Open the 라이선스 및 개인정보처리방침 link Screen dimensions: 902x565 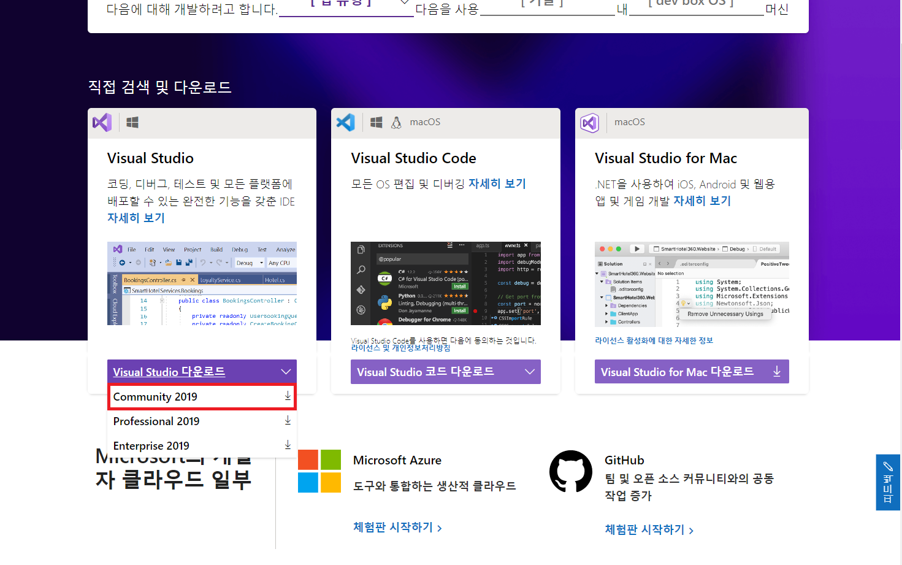pos(400,348)
